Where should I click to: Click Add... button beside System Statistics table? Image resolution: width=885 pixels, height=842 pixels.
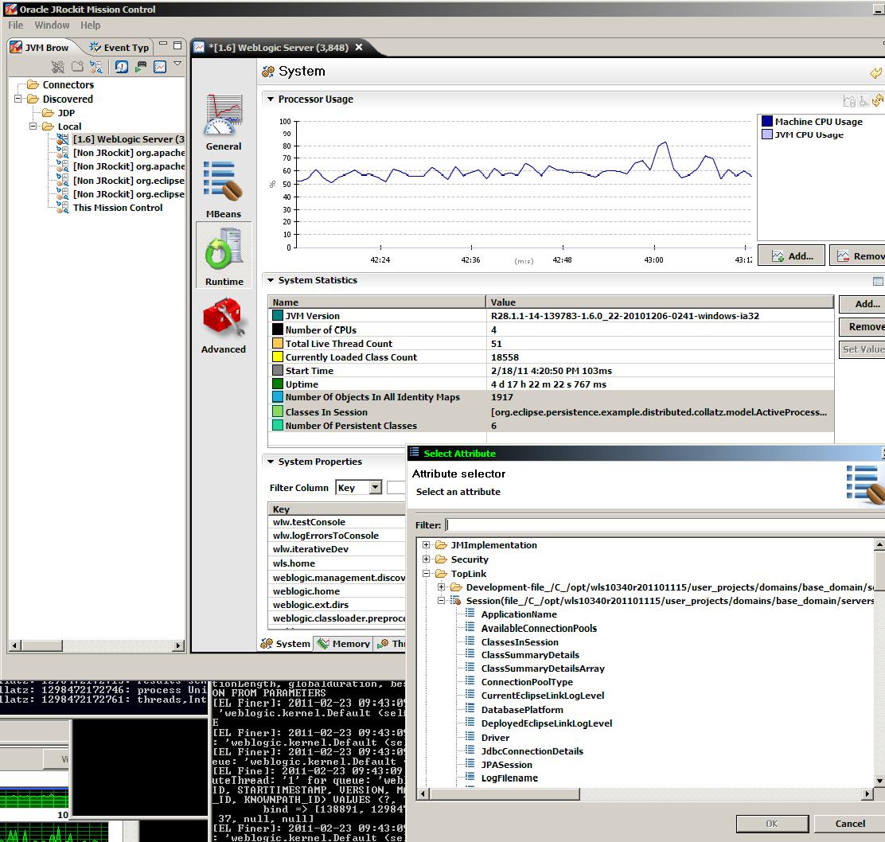tap(862, 304)
